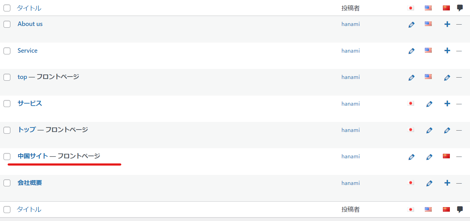Click the footer タイトル column label
This screenshot has height=221, width=470.
click(29, 209)
